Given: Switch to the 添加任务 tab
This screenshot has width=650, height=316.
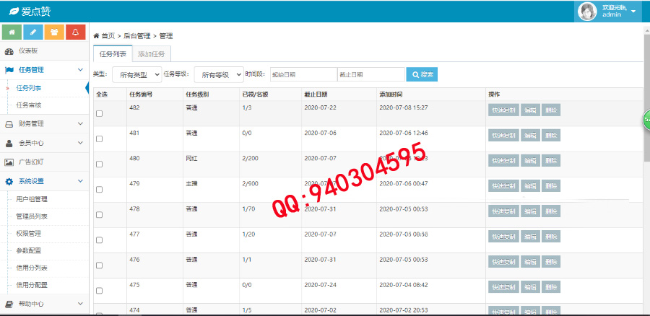Looking at the screenshot, I should click(152, 54).
